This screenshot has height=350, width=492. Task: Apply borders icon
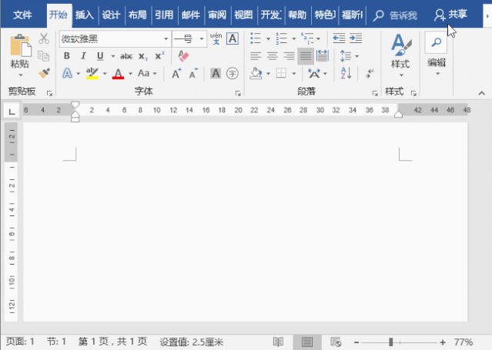[x=281, y=73]
